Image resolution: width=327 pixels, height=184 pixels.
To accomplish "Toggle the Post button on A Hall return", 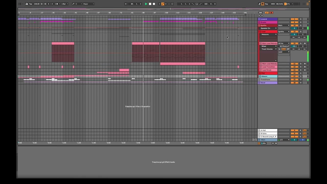I will (x=305, y=130).
